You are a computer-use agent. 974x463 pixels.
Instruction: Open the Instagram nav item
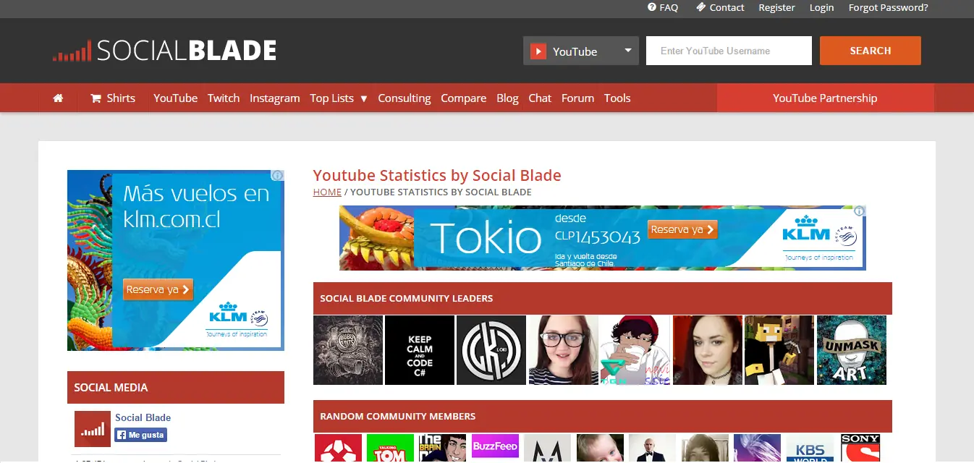pos(275,98)
